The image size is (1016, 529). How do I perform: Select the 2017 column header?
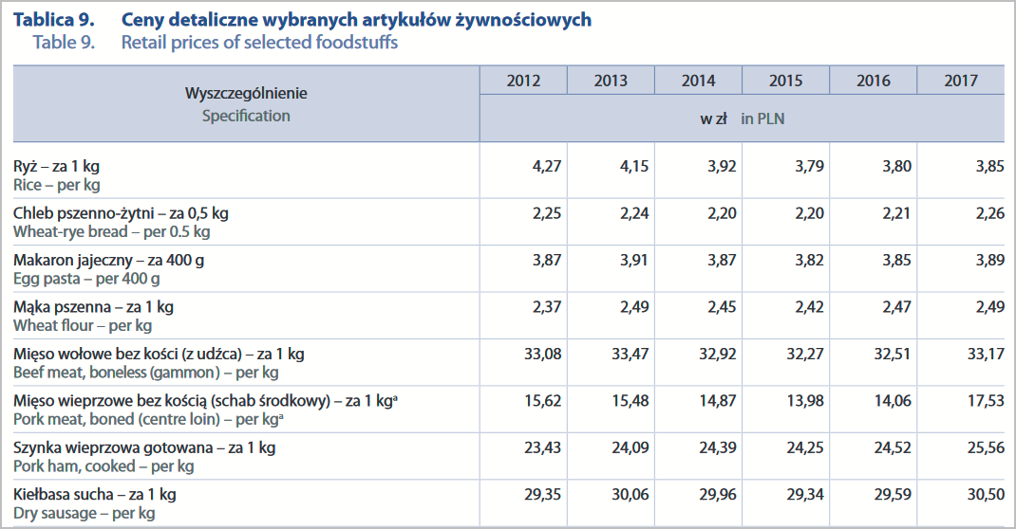(961, 81)
